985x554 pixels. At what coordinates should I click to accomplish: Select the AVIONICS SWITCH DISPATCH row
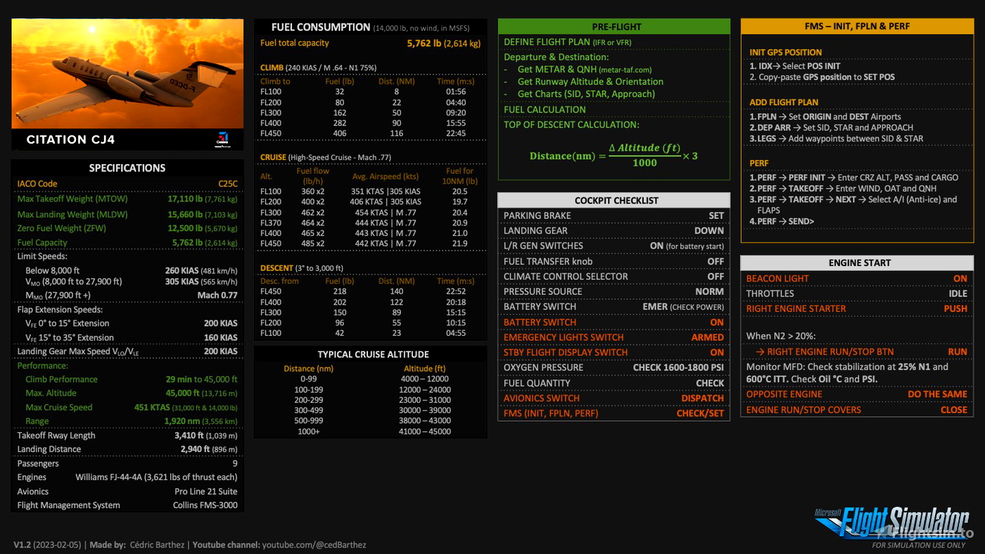(614, 398)
